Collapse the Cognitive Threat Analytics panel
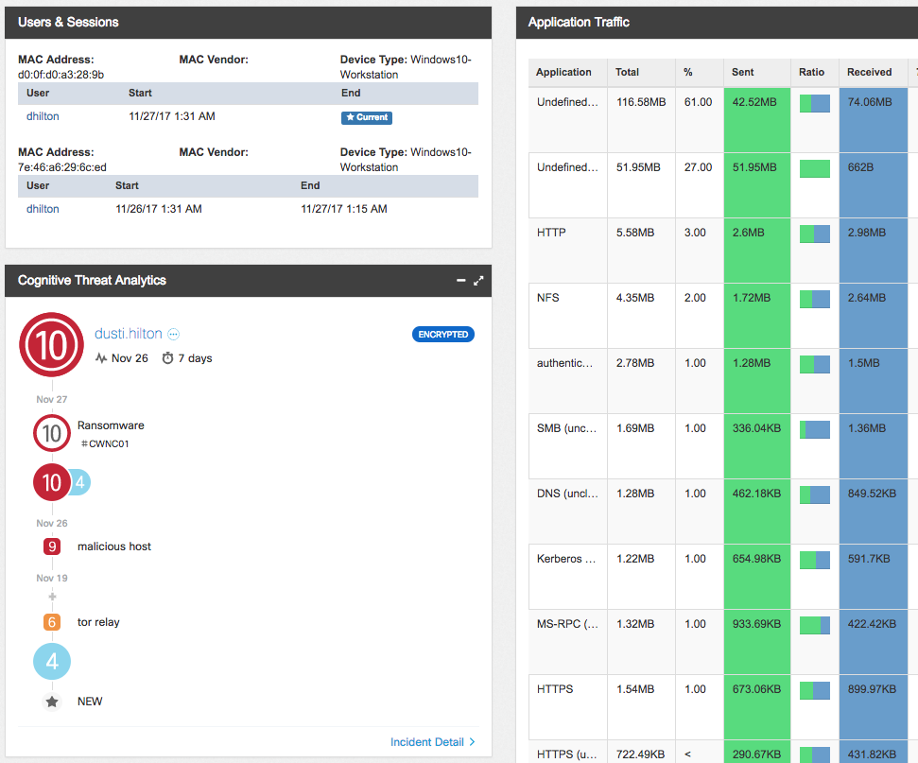The image size is (918, 763). 460,281
